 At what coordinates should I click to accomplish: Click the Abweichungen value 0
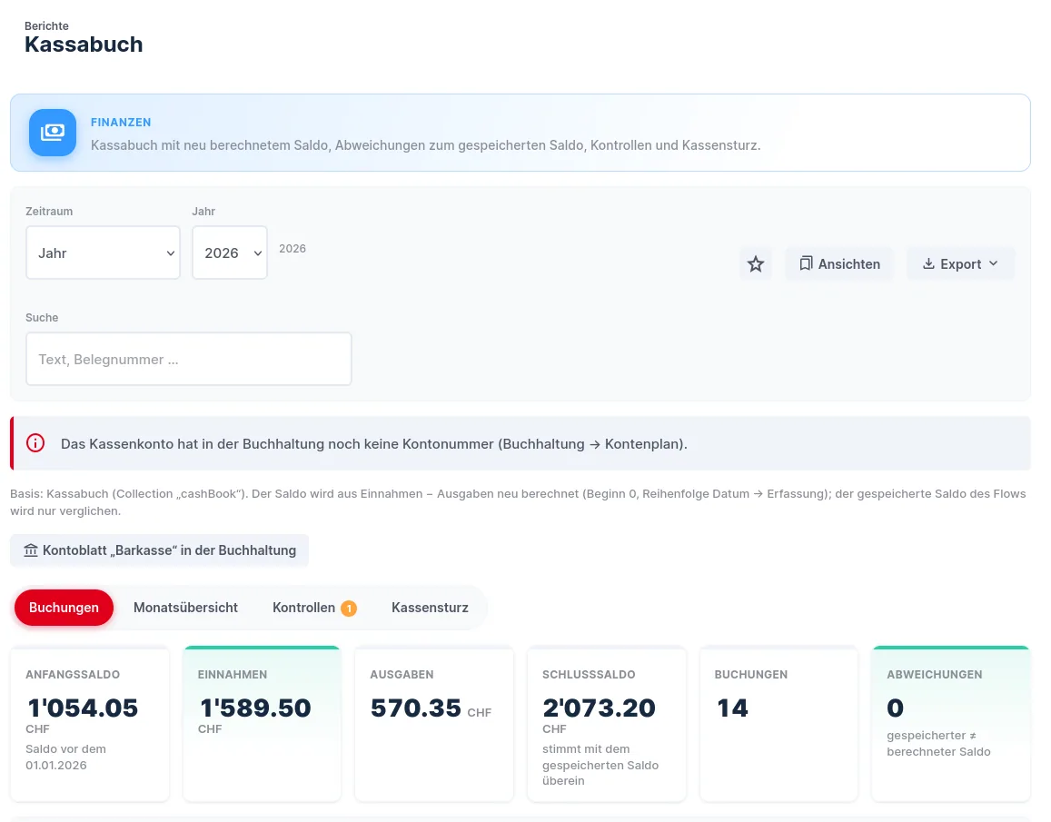(x=895, y=708)
